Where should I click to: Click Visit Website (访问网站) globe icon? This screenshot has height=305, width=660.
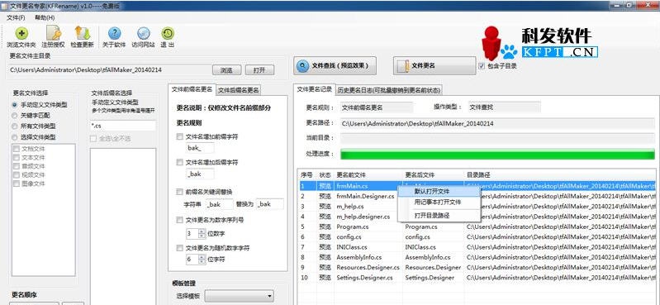point(143,33)
